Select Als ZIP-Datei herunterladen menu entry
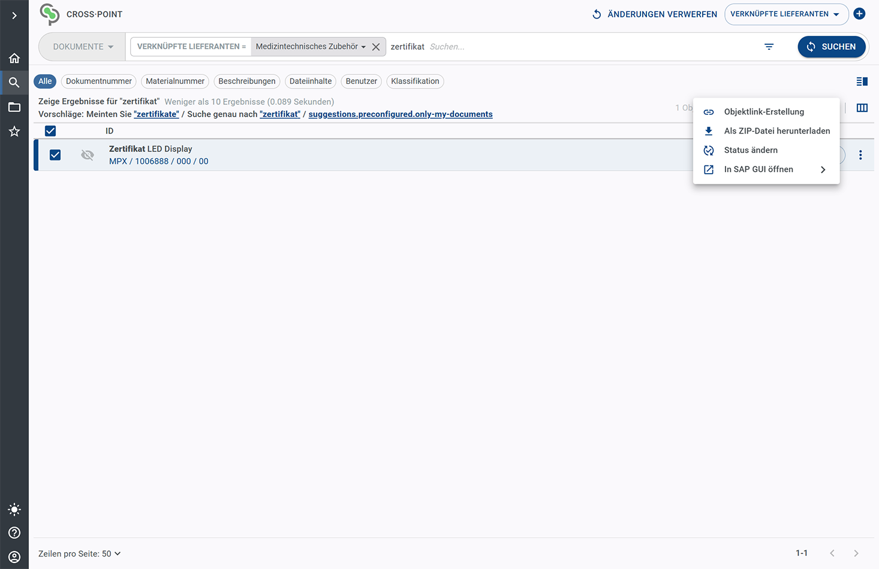879x569 pixels. (x=776, y=131)
